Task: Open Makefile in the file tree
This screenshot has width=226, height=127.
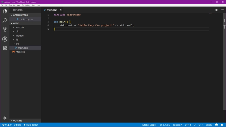Action: 20,52
